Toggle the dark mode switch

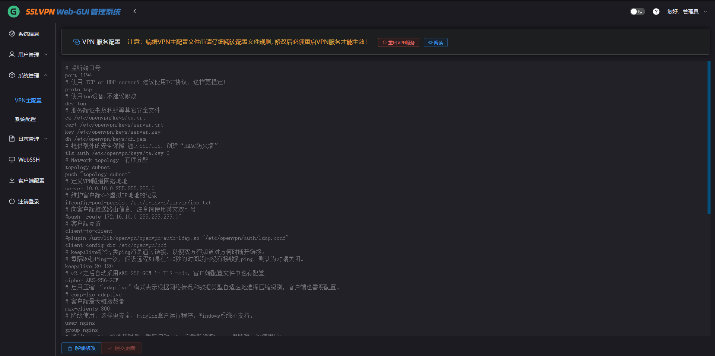coord(637,12)
